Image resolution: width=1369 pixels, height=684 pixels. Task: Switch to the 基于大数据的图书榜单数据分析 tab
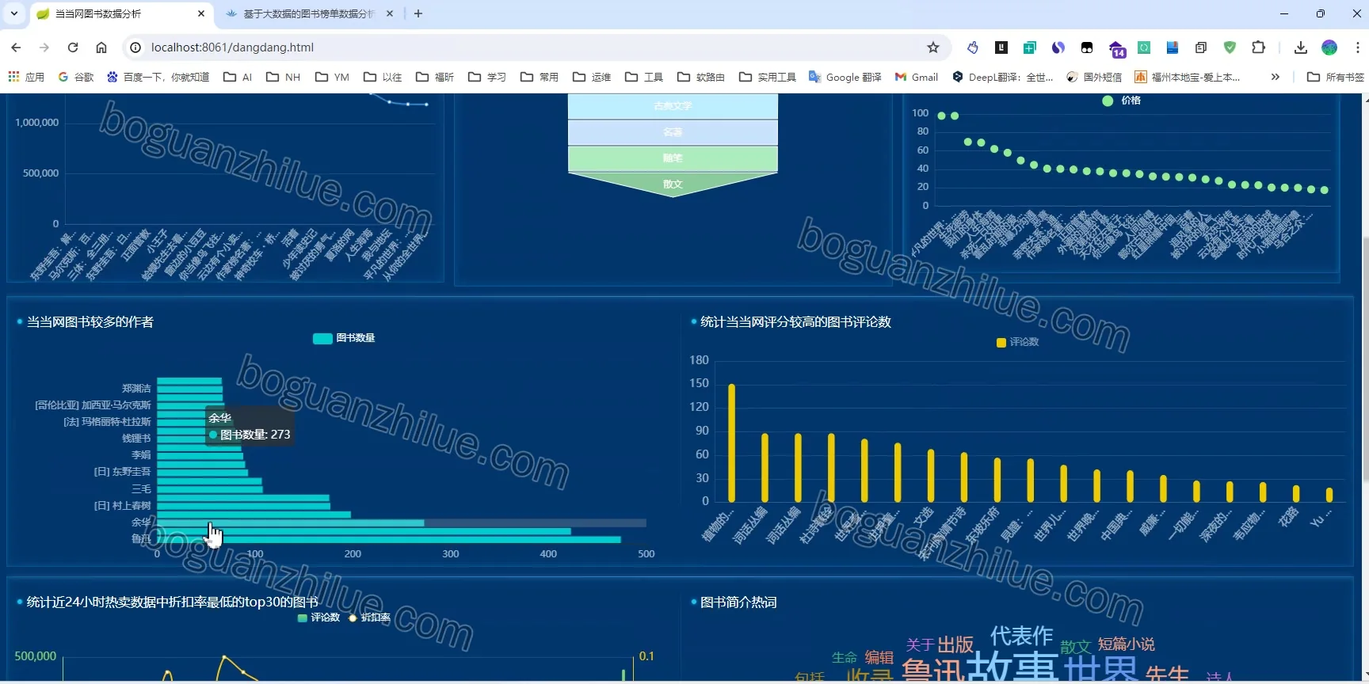(309, 13)
